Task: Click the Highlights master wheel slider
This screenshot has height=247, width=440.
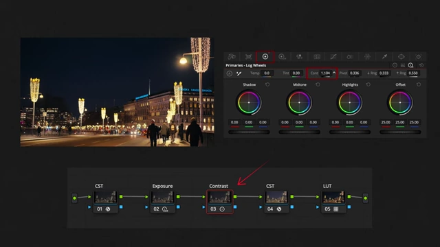Action: (x=350, y=132)
